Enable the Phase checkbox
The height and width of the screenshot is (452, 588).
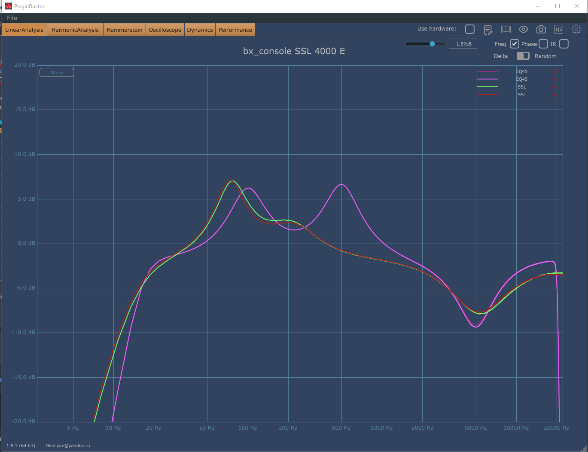click(x=543, y=44)
